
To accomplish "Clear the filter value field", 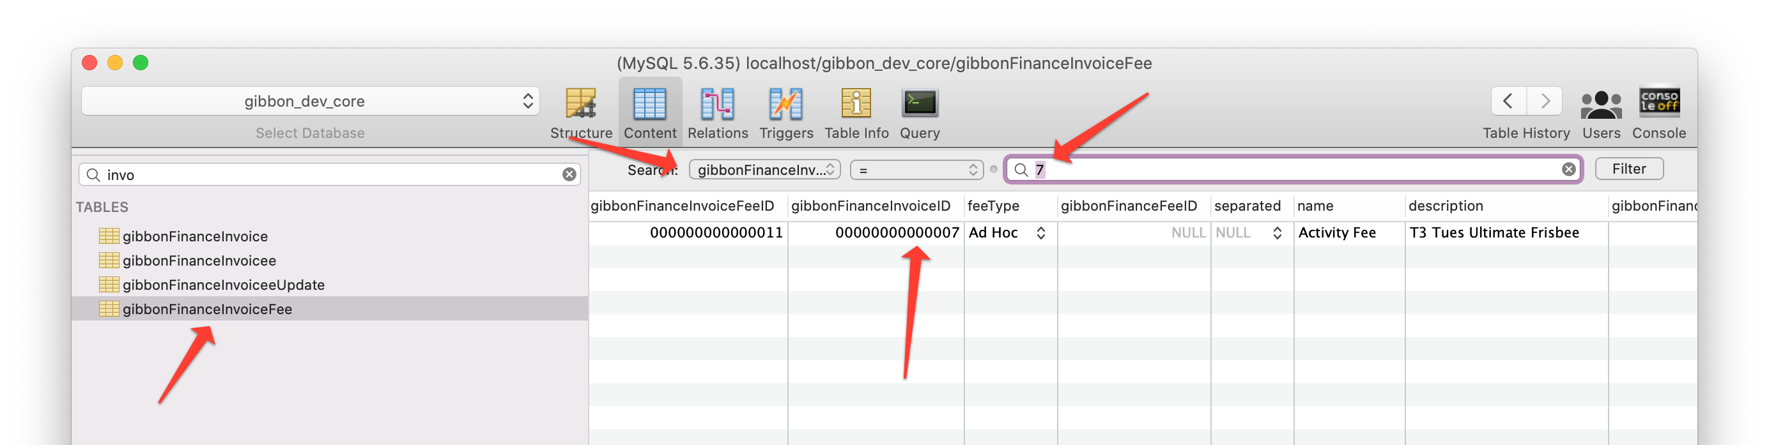I will (1568, 169).
